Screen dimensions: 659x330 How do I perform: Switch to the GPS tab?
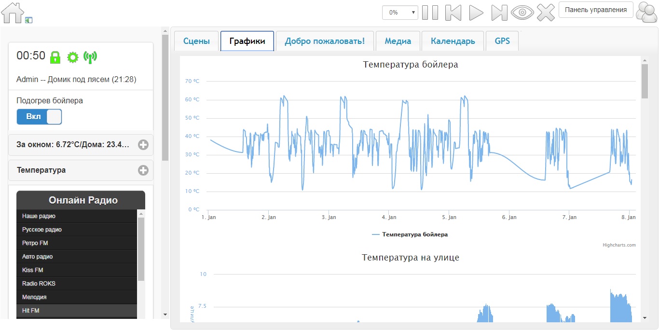coord(502,41)
